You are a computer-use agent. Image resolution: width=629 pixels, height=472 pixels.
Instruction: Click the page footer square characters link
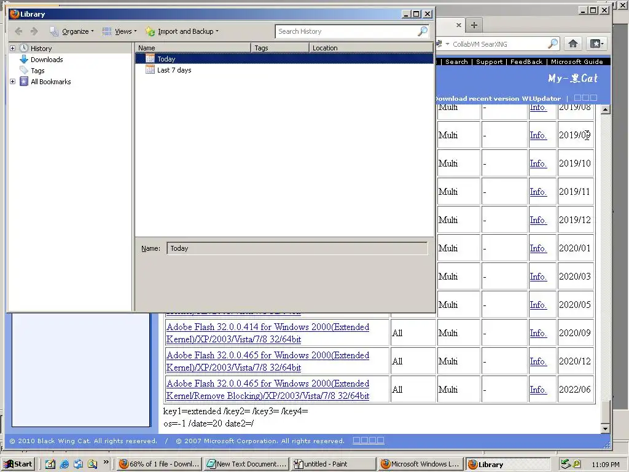(369, 440)
